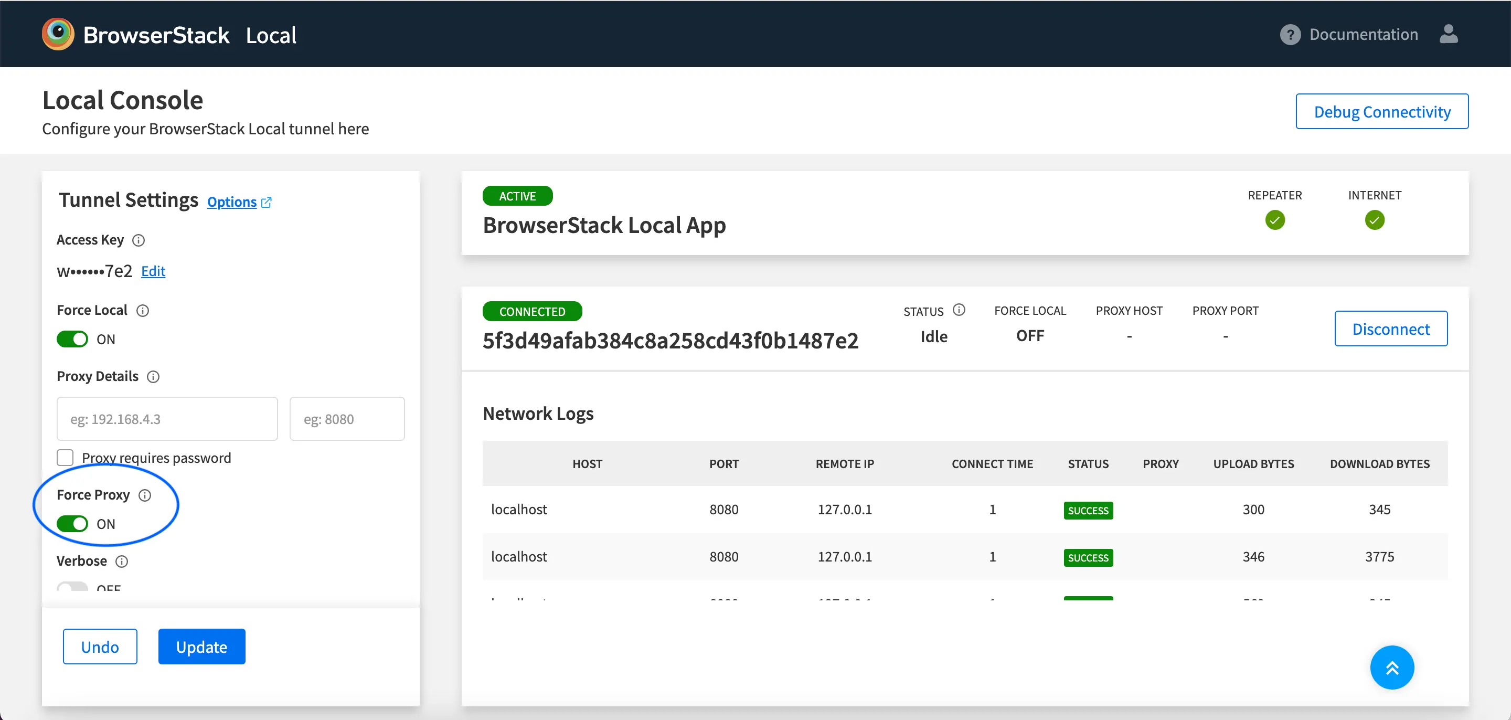Click the proxy host input field
Image resolution: width=1511 pixels, height=720 pixels.
tap(167, 419)
